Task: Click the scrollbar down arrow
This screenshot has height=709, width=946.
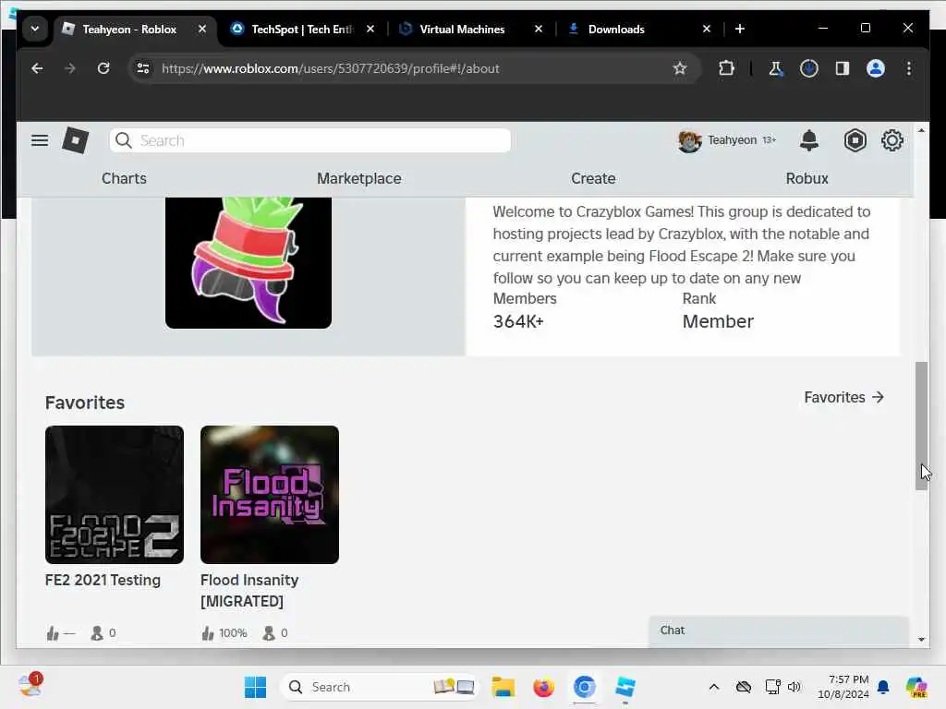Action: (921, 640)
